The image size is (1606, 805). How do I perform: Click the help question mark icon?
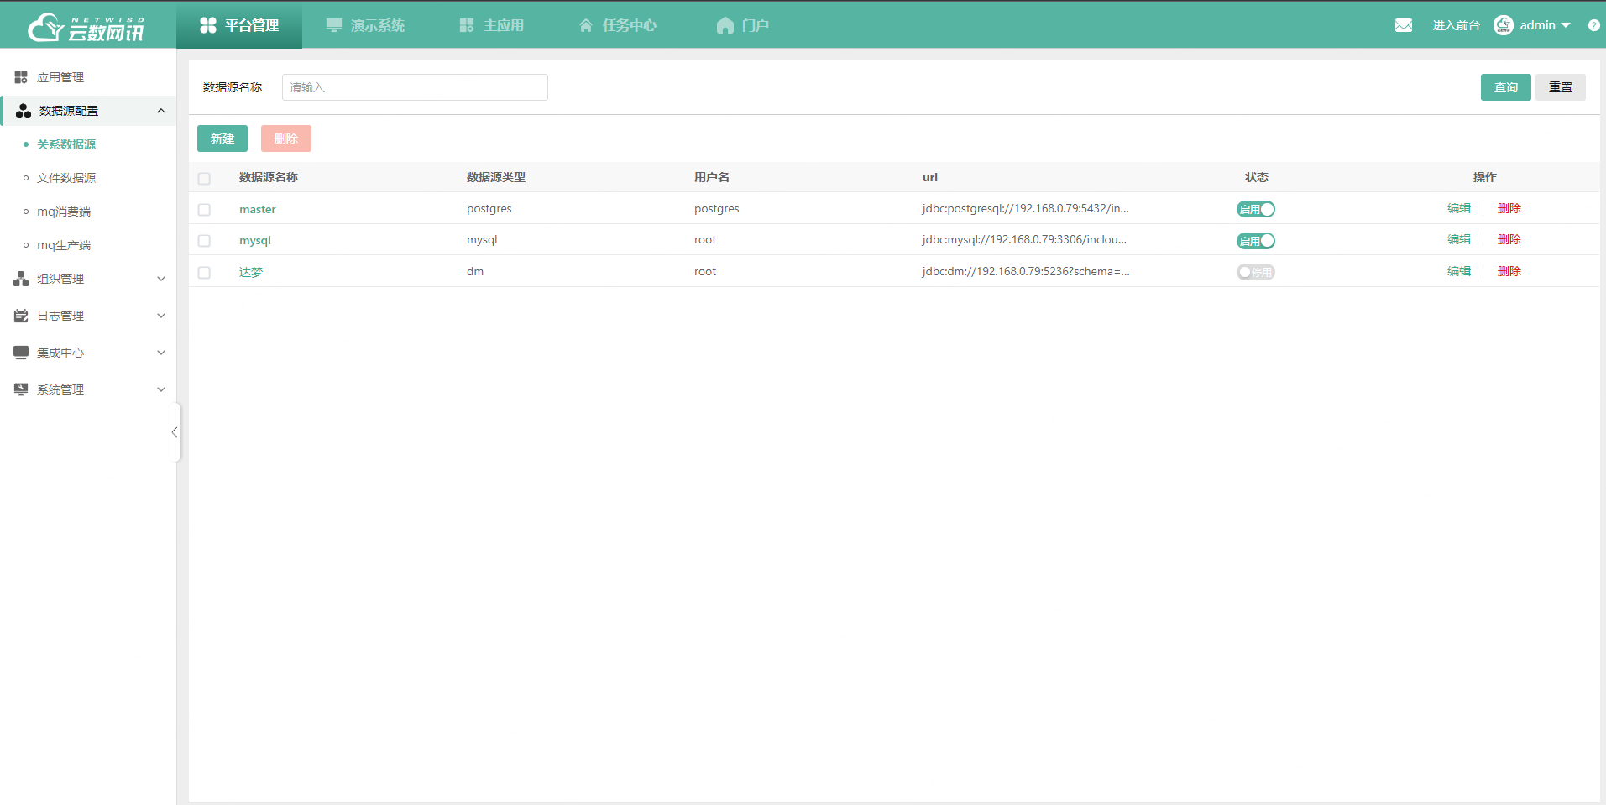pos(1593,25)
